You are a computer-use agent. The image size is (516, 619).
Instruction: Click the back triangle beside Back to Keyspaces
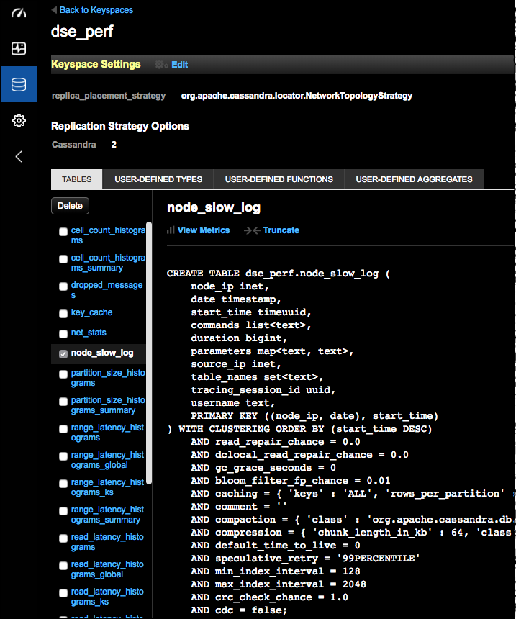[x=53, y=9]
